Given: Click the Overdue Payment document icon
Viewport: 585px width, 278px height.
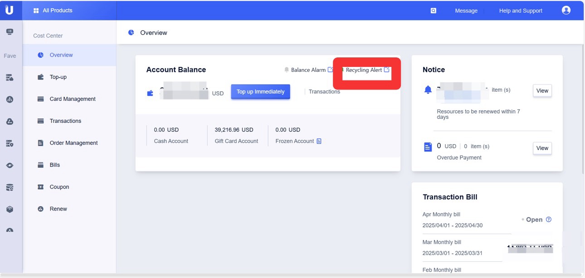Looking at the screenshot, I should (x=428, y=147).
